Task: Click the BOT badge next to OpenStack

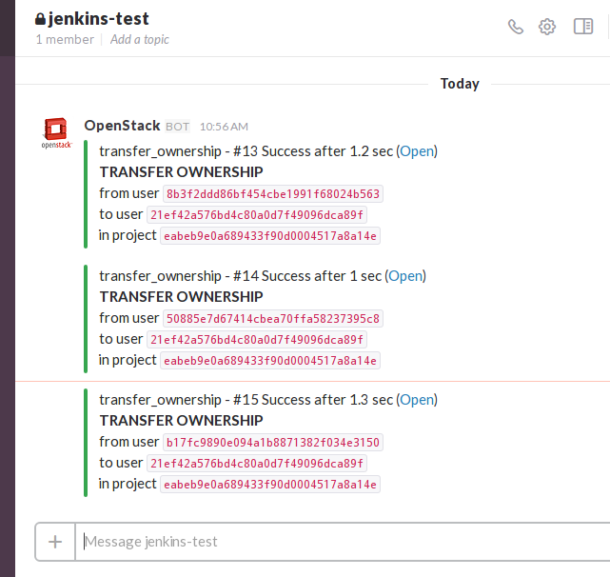Action: click(x=177, y=127)
